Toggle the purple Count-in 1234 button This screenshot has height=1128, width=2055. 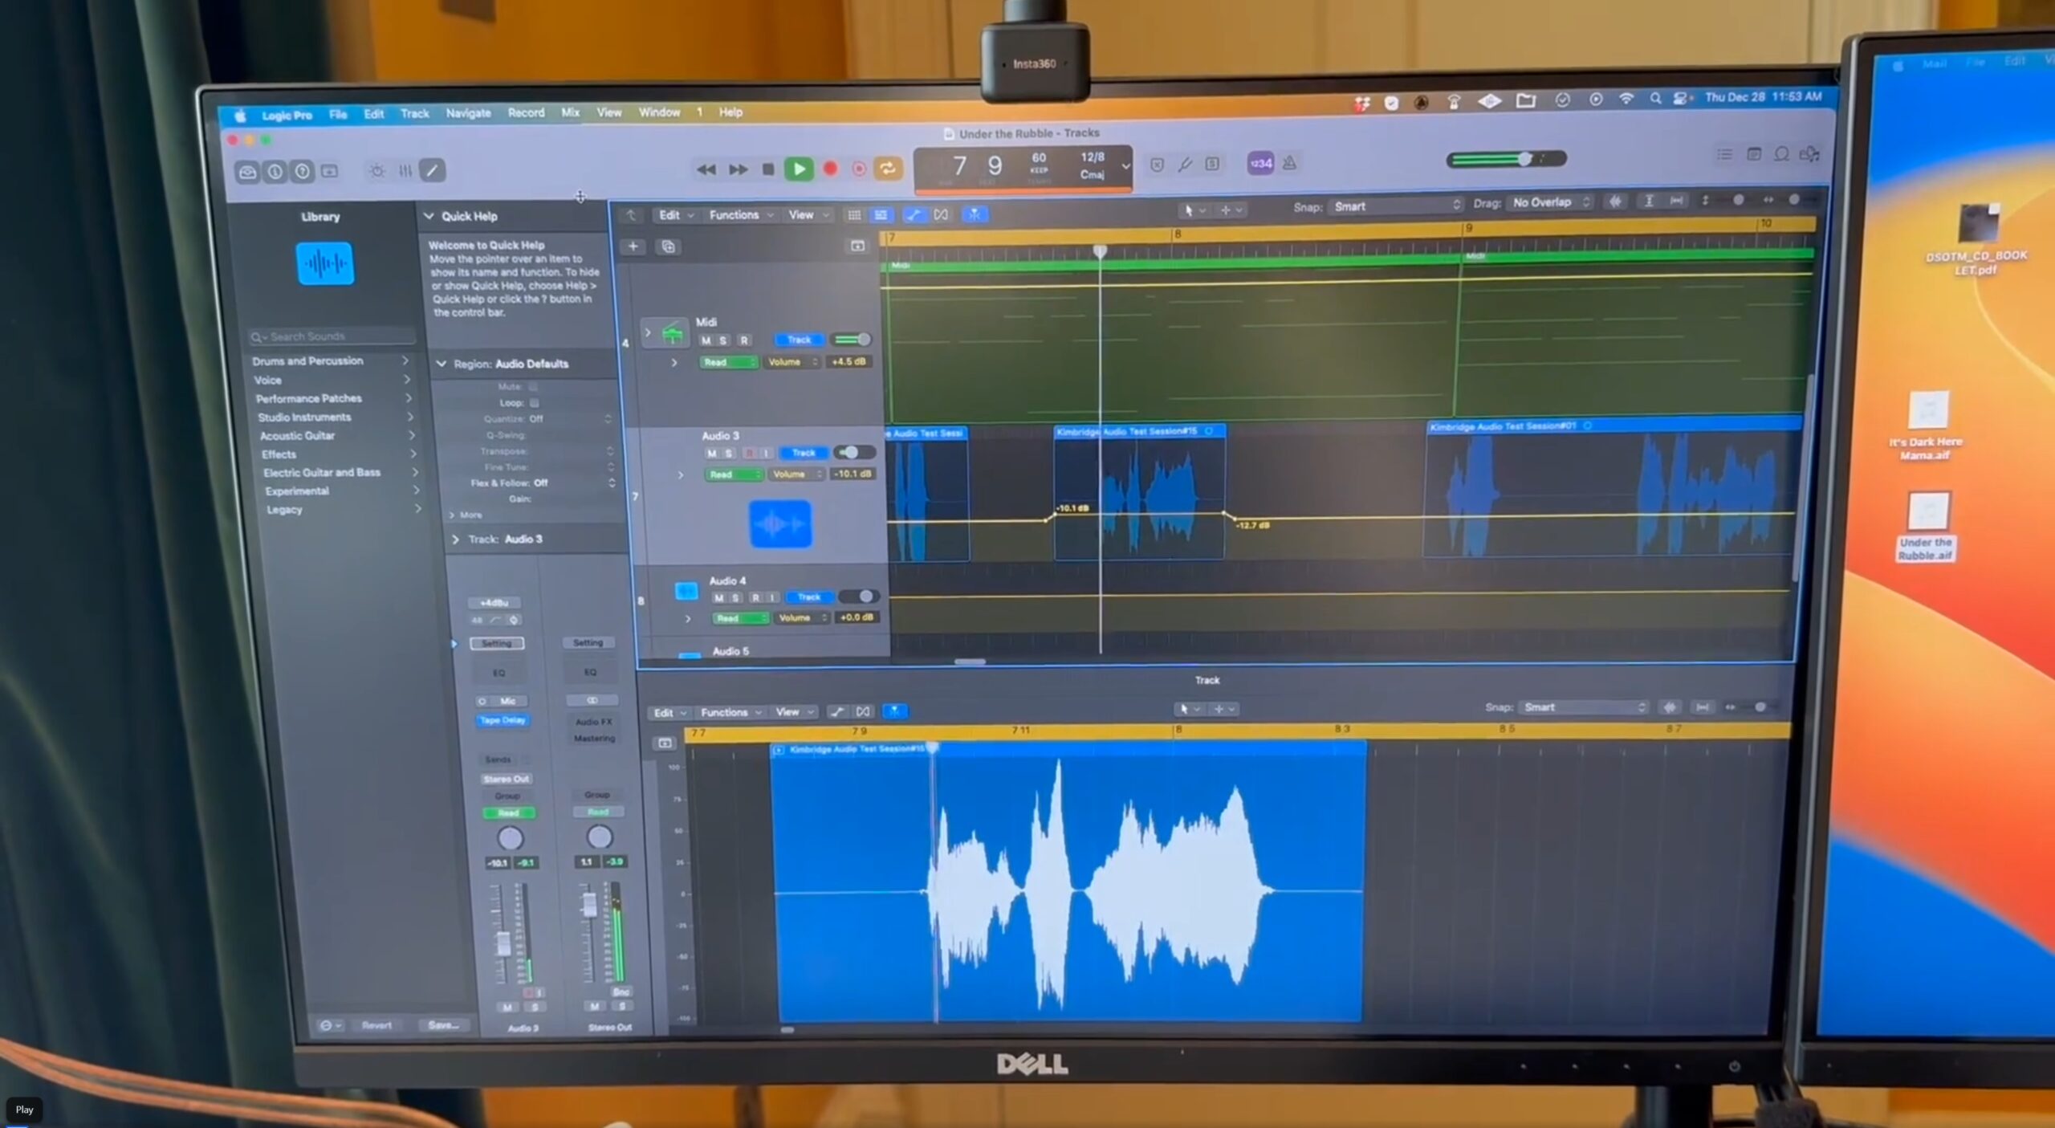(1260, 163)
